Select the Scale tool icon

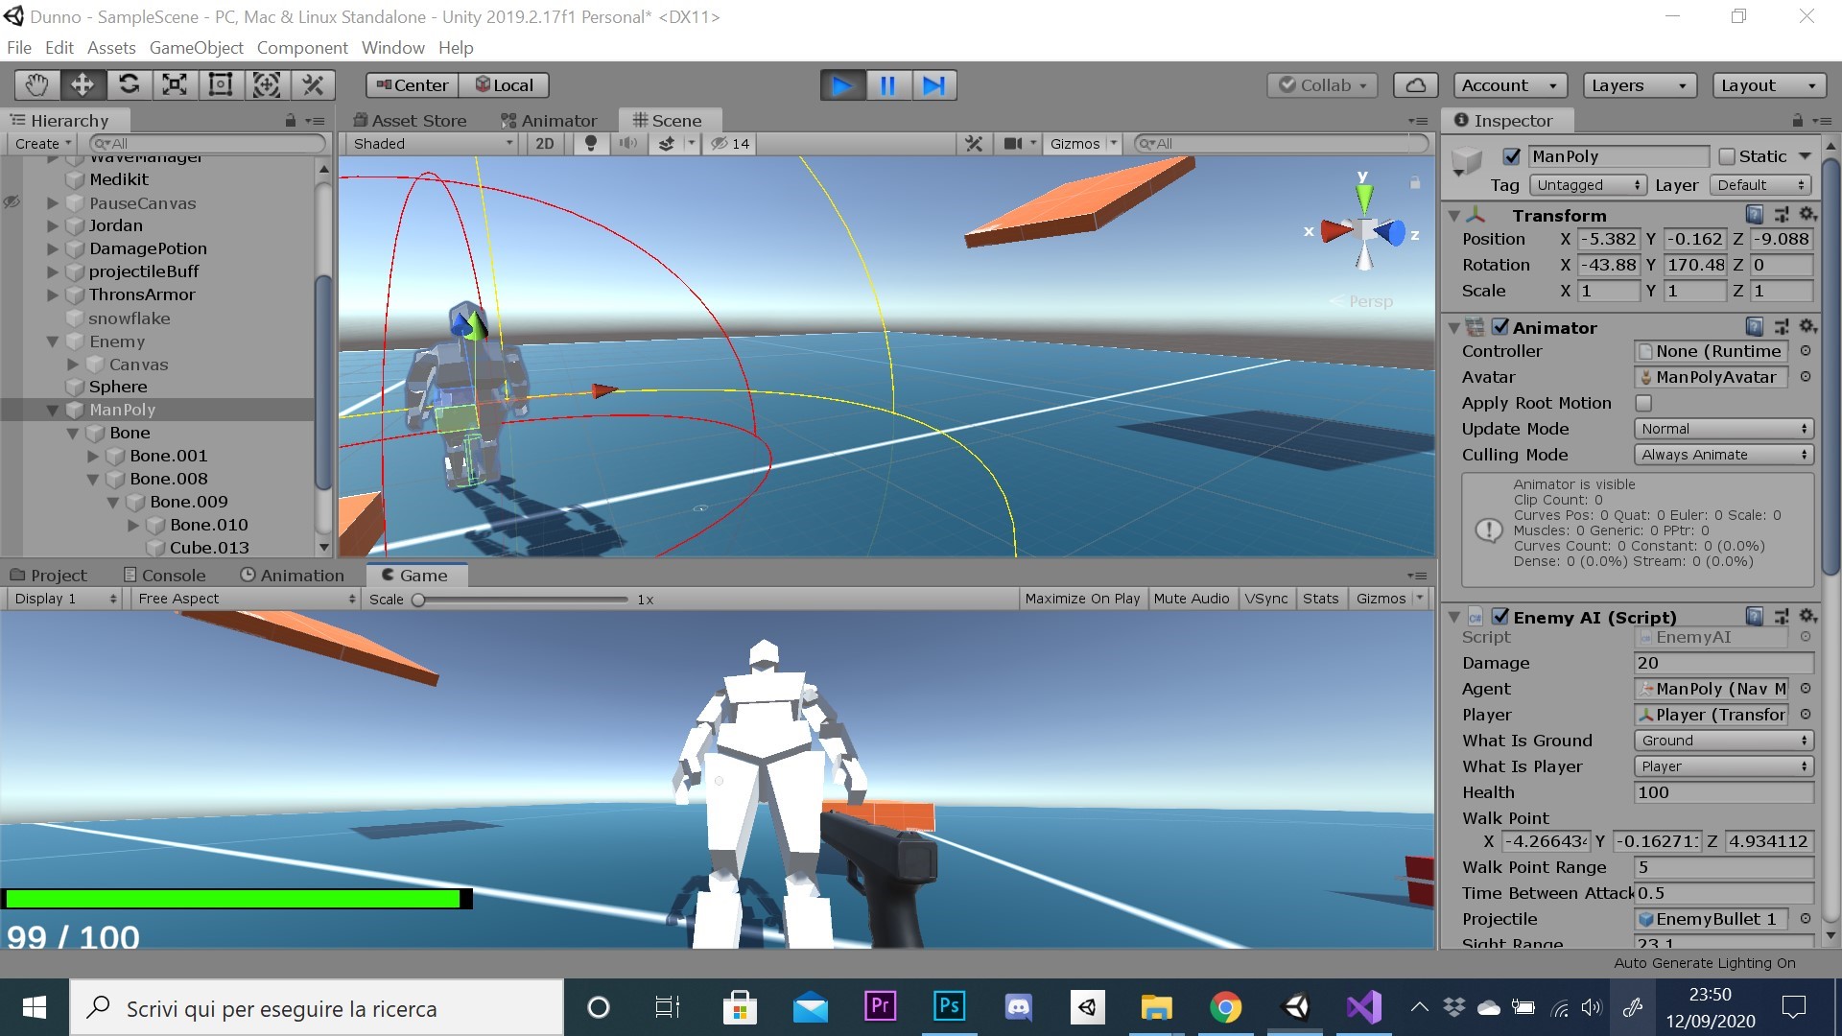[175, 85]
